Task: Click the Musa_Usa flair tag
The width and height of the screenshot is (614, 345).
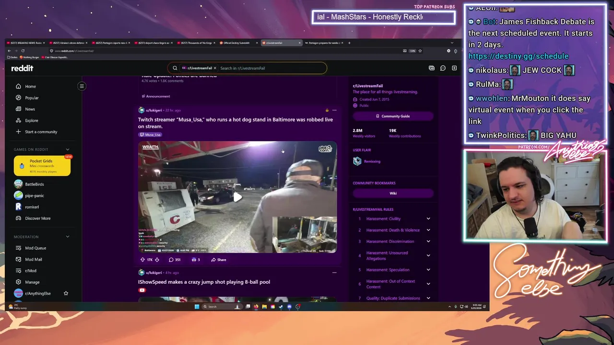Action: point(150,135)
